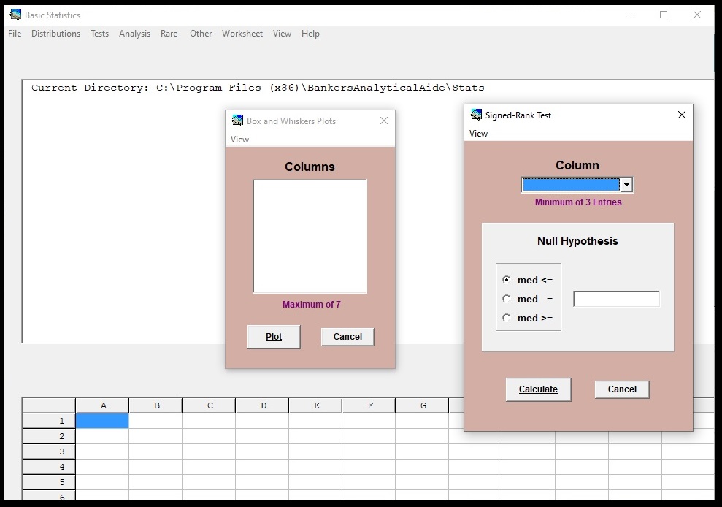Open the Tests menu
This screenshot has height=507, width=722.
click(99, 33)
